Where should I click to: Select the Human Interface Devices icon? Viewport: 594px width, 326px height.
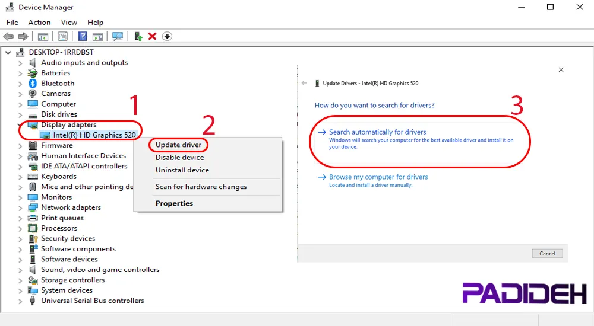[33, 156]
